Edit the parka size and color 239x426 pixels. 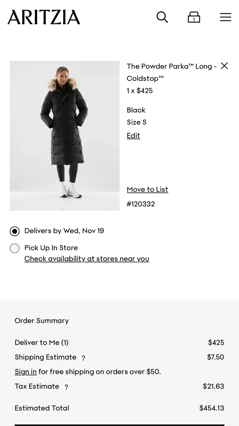click(133, 135)
